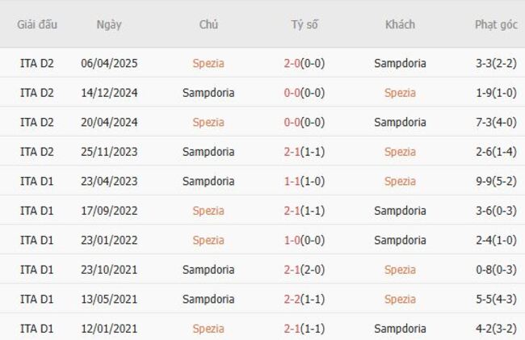Click home team Spezia in 12/01/2021 row
This screenshot has width=525, height=340.
pos(208,329)
